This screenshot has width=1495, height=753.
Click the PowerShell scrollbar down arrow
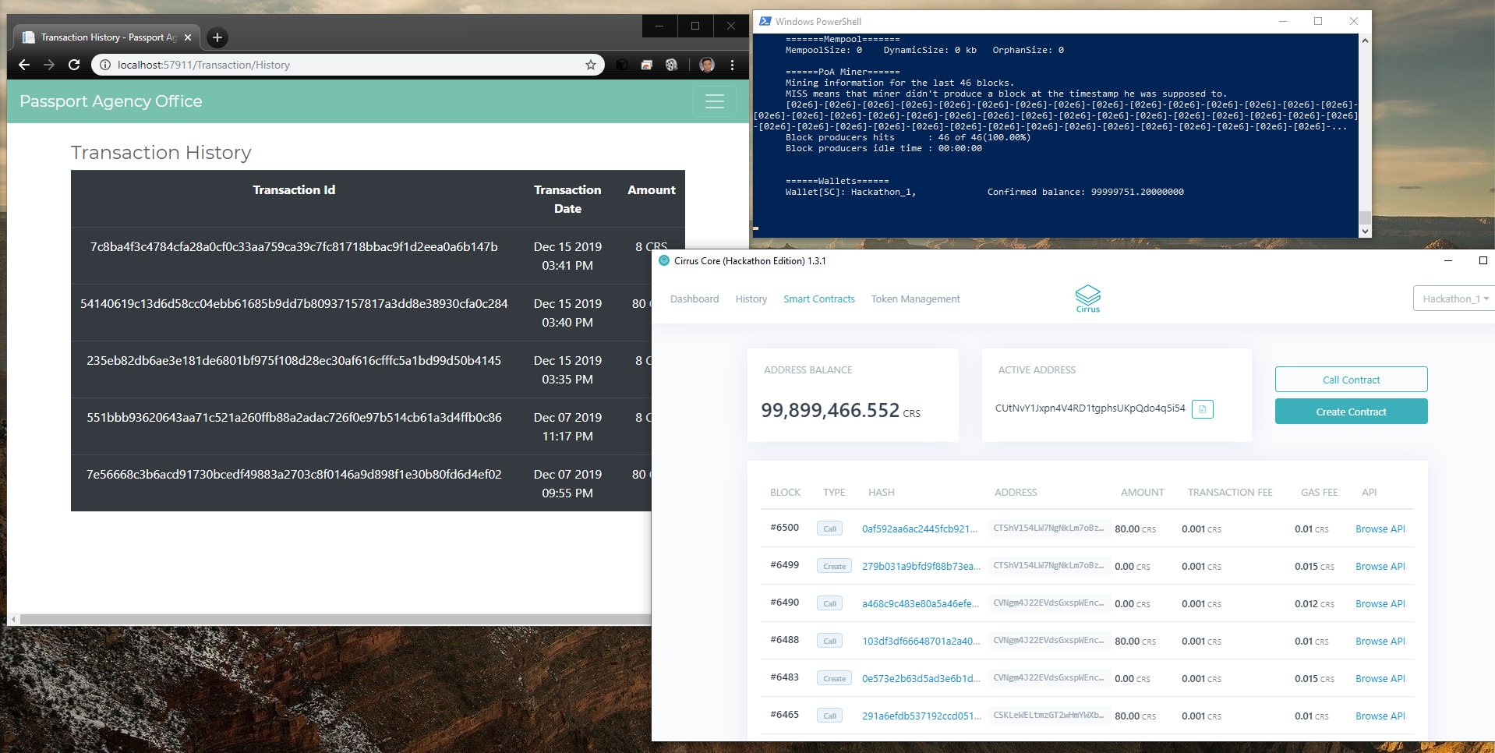1365,231
